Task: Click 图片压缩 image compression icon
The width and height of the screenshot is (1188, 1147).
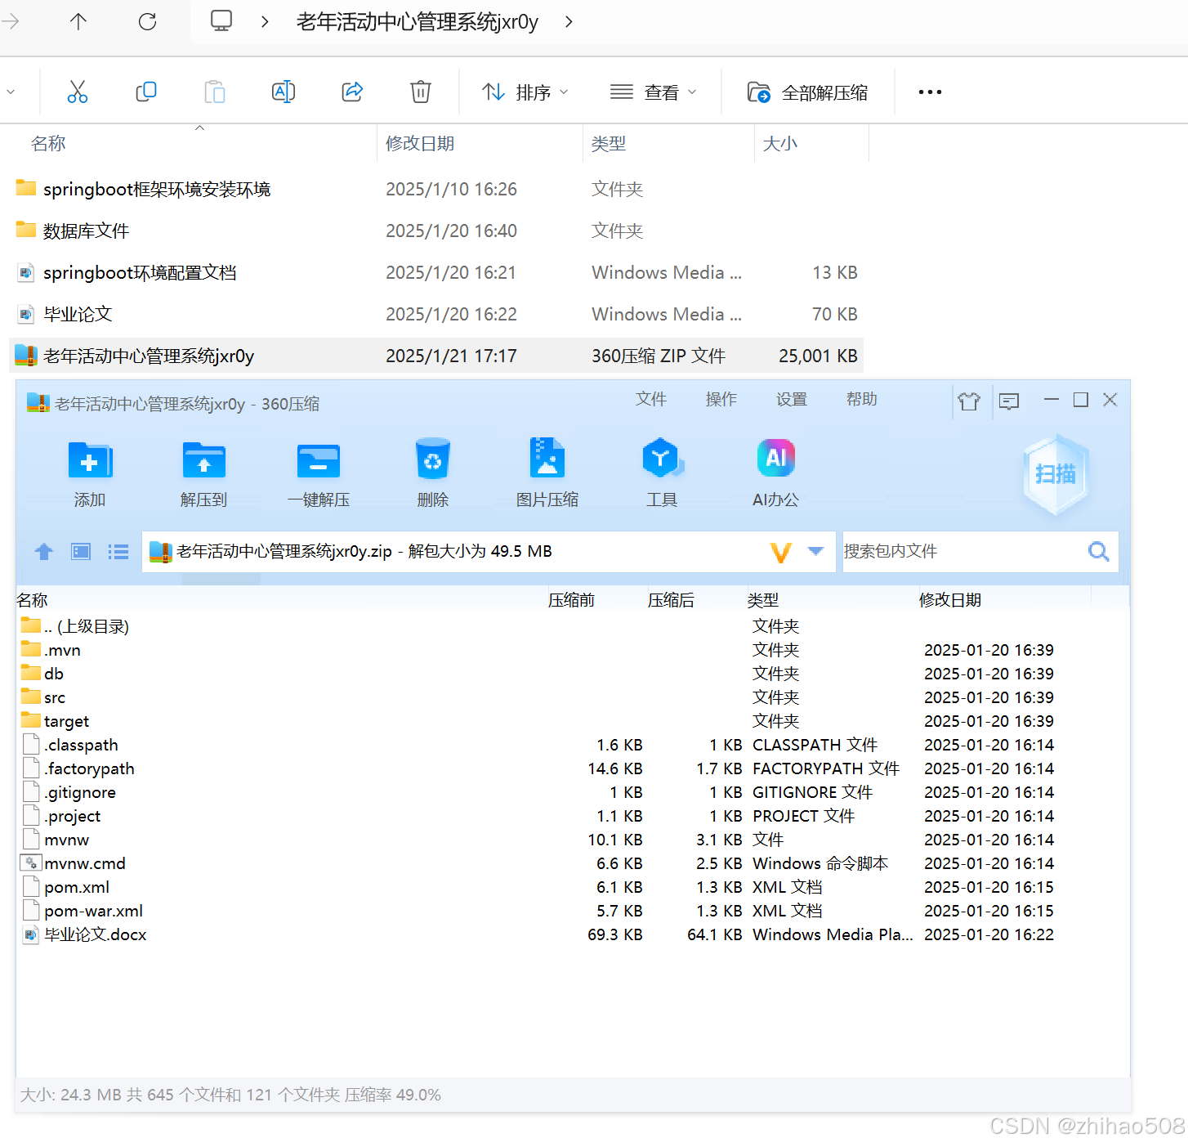Action: (x=547, y=474)
